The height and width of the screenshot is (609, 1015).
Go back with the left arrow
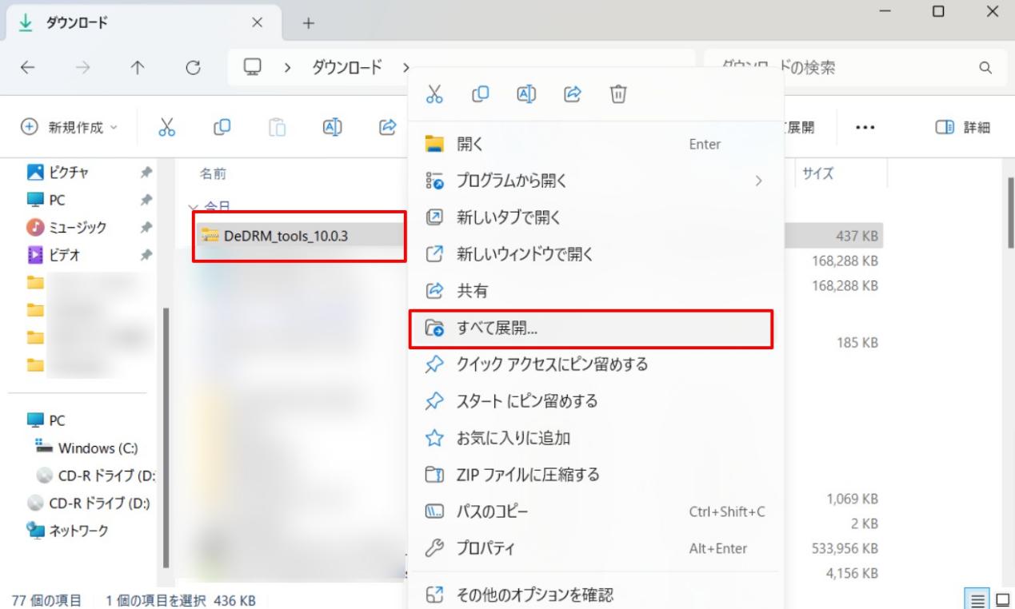tap(27, 67)
